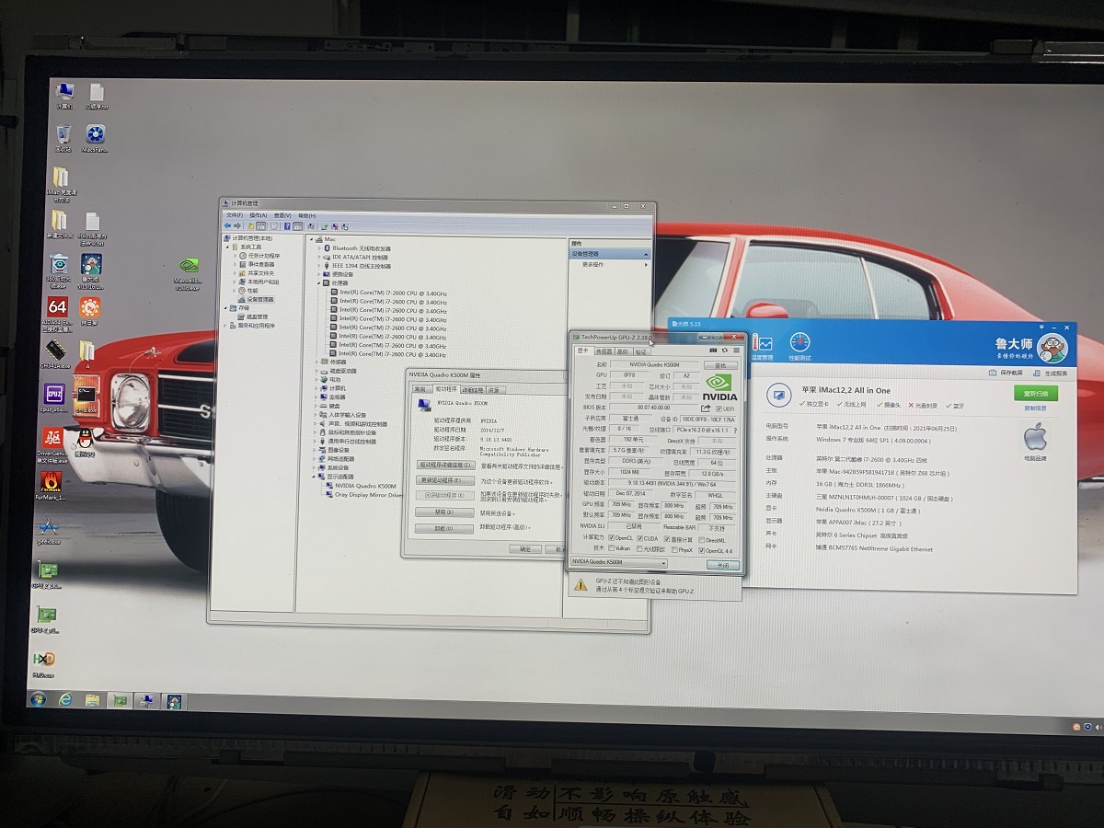This screenshot has width=1104, height=828.
Task: Open the NVIDIA Quadro K500M dropdown in GPU-Z
Action: click(x=618, y=562)
